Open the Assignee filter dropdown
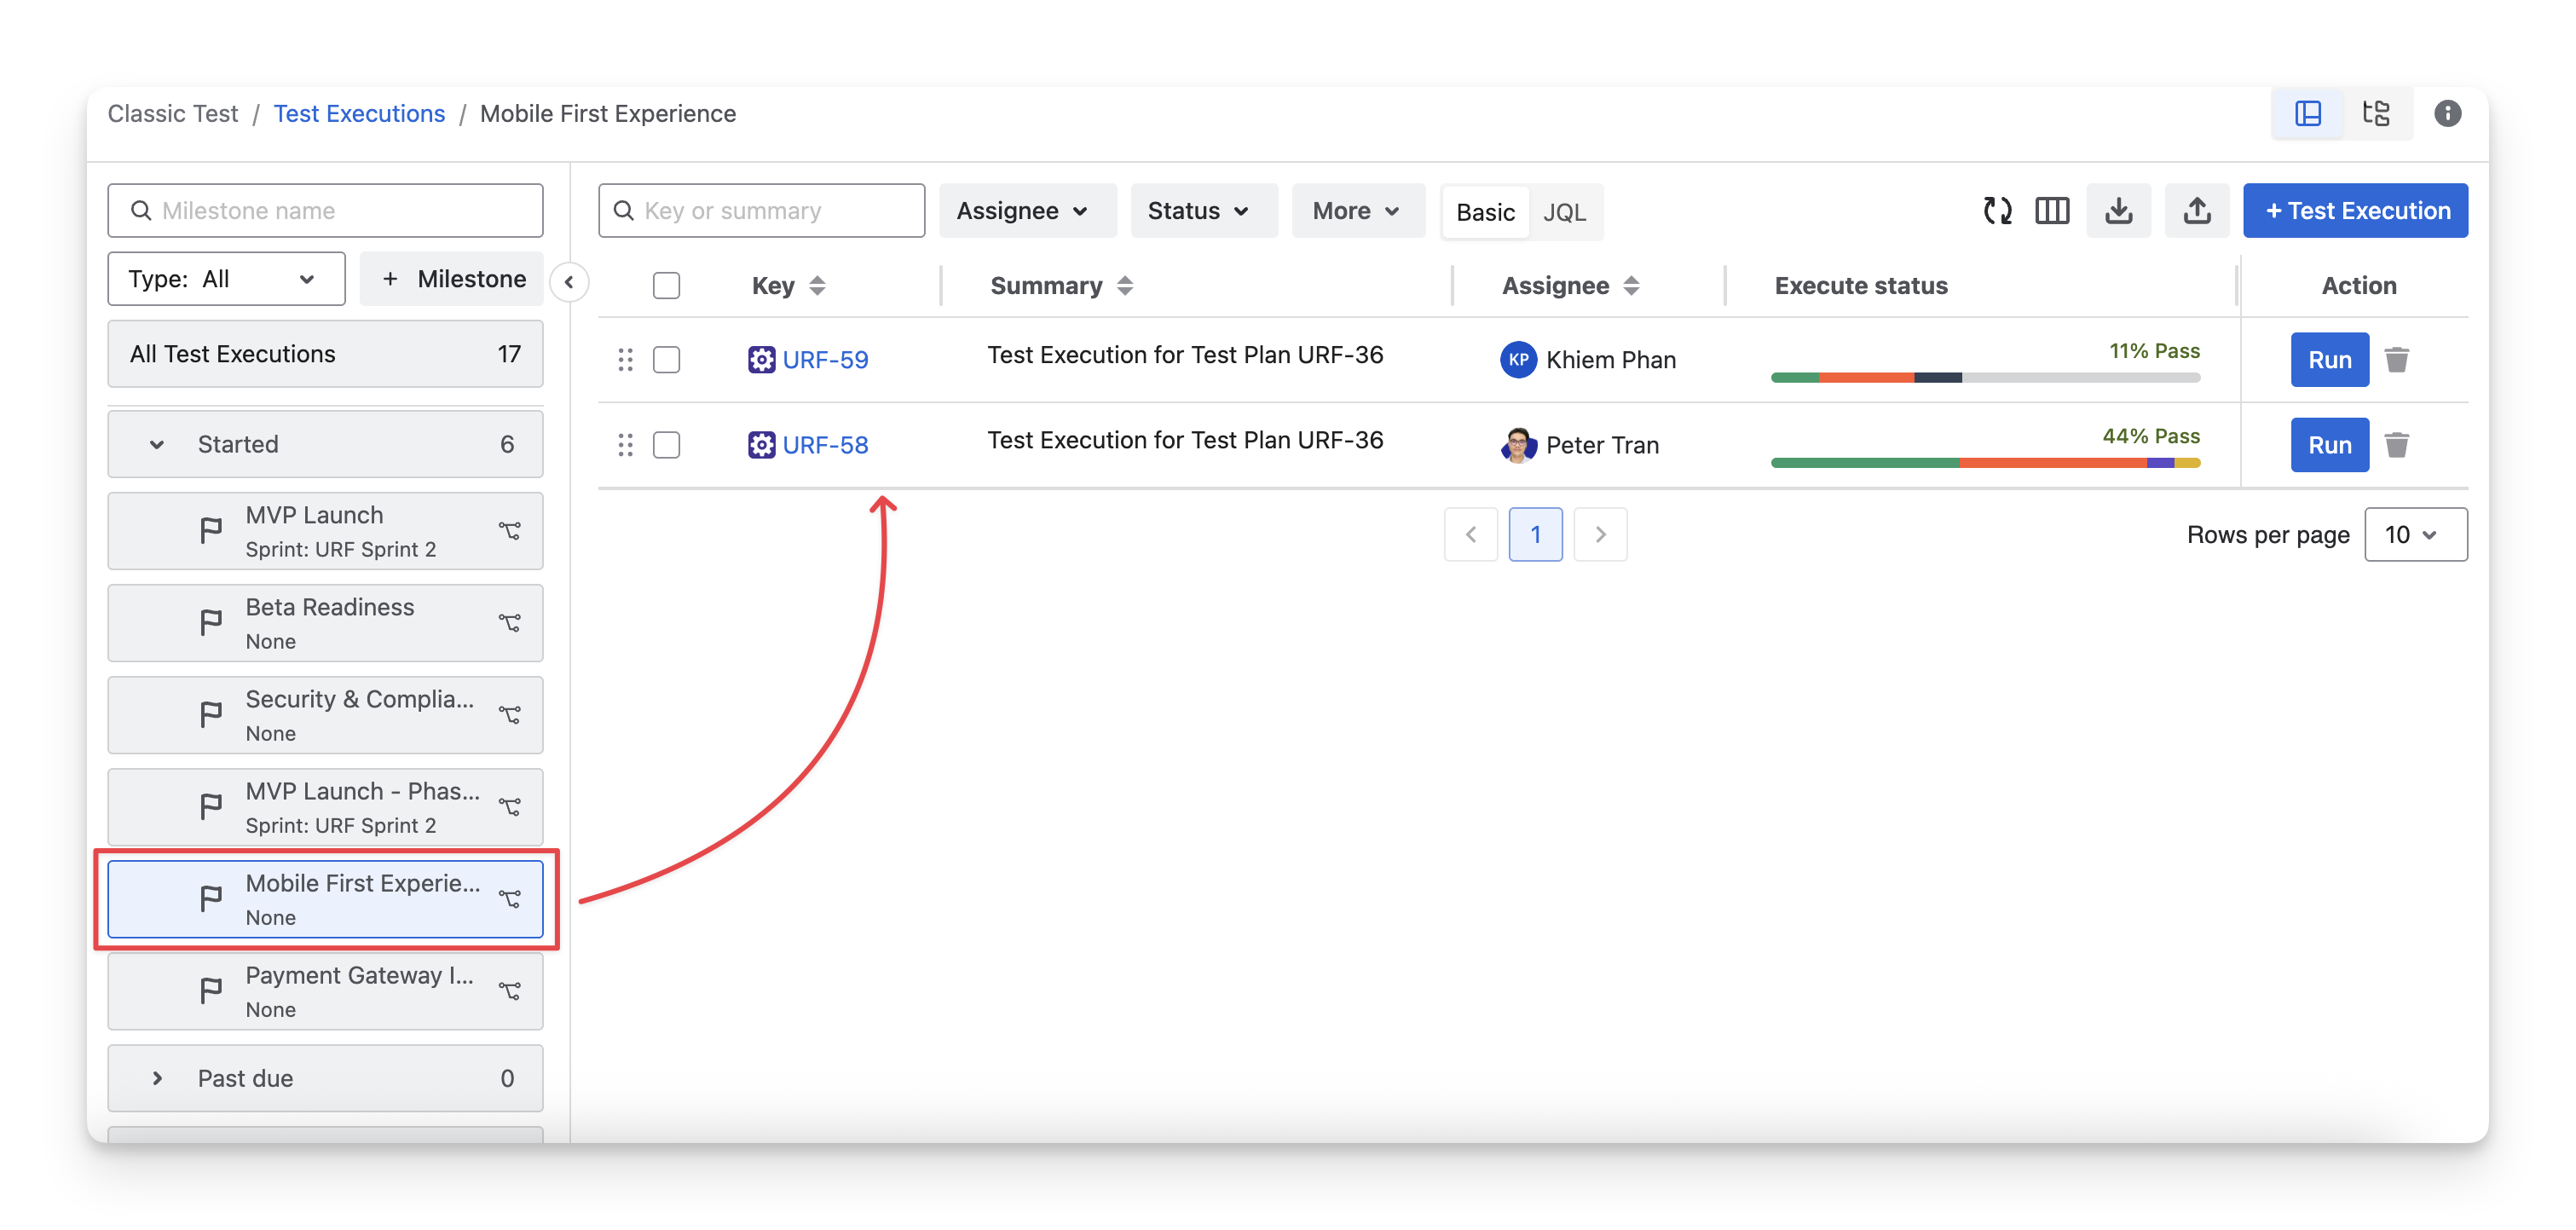Image resolution: width=2576 pixels, height=1230 pixels. pos(1026,211)
